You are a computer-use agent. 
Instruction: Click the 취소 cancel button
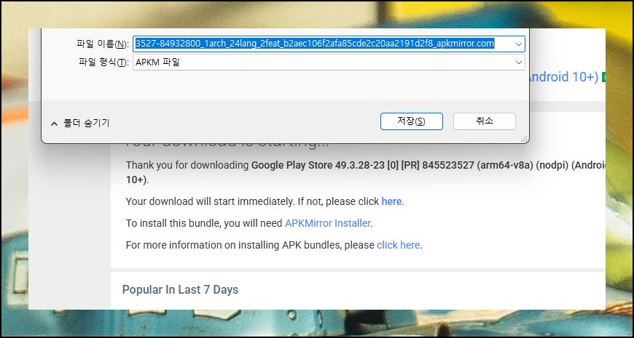pos(485,121)
